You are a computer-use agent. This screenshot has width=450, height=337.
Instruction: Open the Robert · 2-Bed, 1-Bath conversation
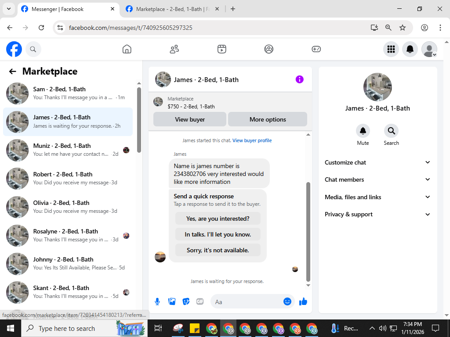click(x=68, y=178)
